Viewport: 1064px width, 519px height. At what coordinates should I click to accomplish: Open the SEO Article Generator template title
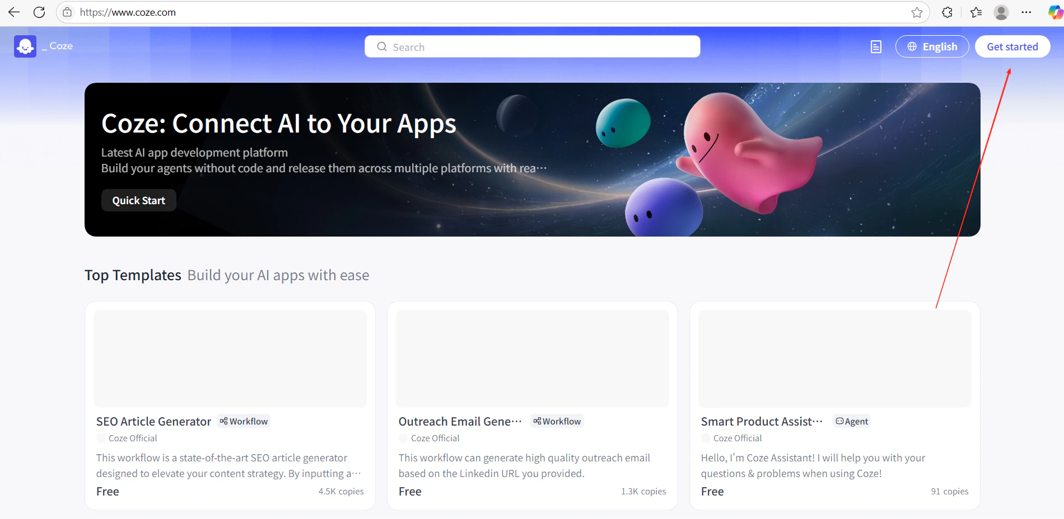click(153, 422)
